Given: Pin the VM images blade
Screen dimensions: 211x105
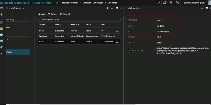Looking at the screenshot, I should click(x=107, y=8).
